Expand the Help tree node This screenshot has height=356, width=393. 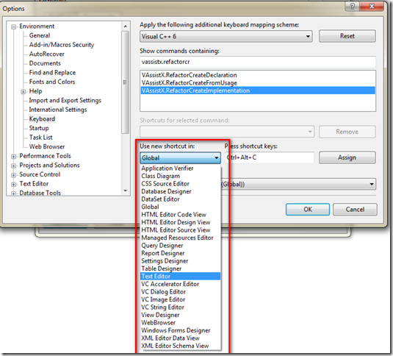[x=24, y=92]
